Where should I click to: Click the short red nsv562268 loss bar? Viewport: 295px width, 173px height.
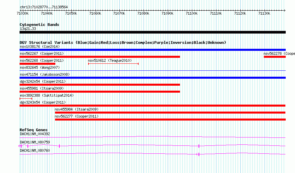pos(37,64)
